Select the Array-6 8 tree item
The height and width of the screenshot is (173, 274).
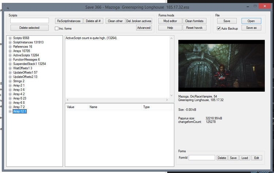click(19, 103)
